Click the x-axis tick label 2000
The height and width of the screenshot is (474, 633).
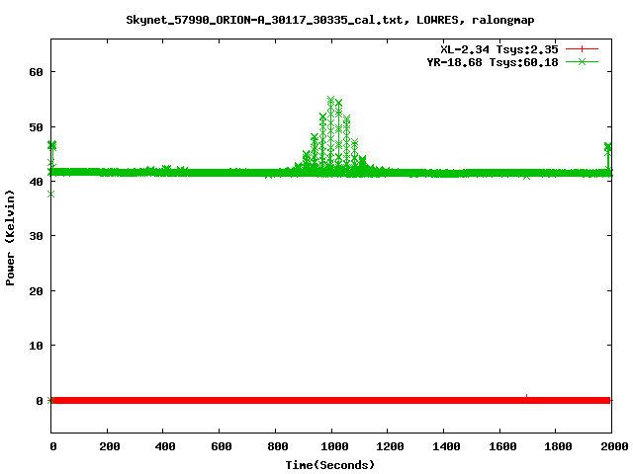pos(613,446)
